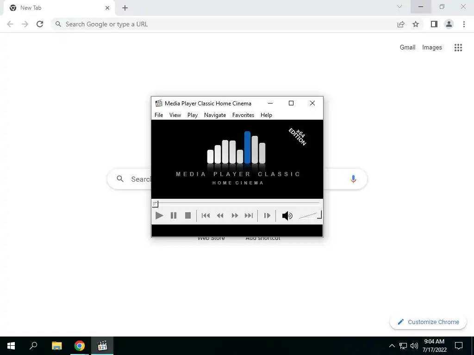Screen dimensions: 474x355
Task: Close the Media Player Classic window
Action: click(312, 103)
